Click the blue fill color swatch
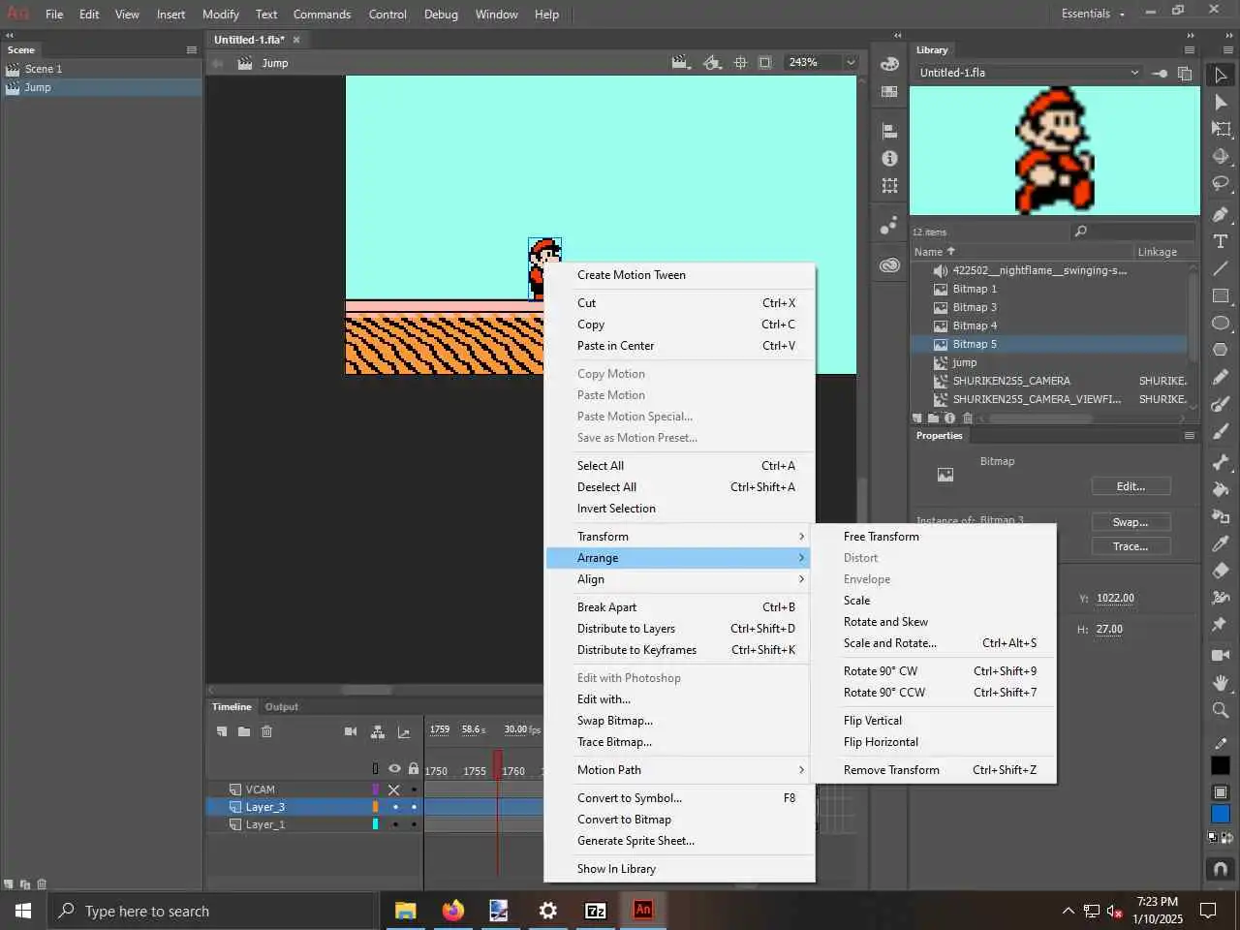Screen dimensions: 1240x930 pos(1221,814)
